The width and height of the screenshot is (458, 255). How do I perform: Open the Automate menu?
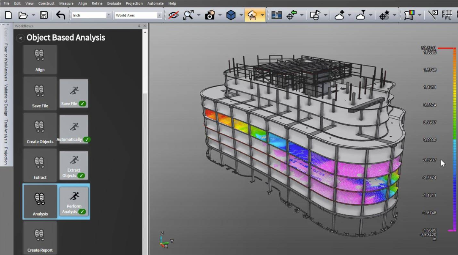(155, 3)
